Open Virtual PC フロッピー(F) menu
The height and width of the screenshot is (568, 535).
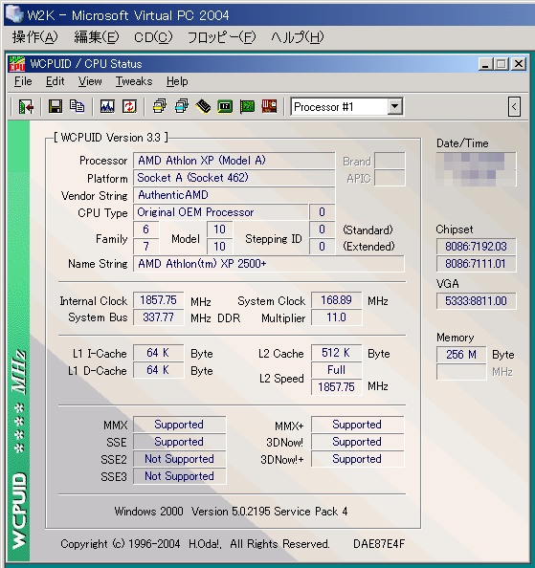tap(221, 37)
